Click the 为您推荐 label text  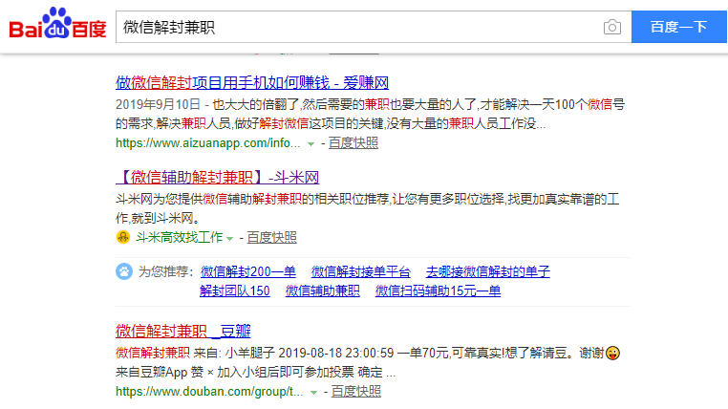tap(165, 271)
